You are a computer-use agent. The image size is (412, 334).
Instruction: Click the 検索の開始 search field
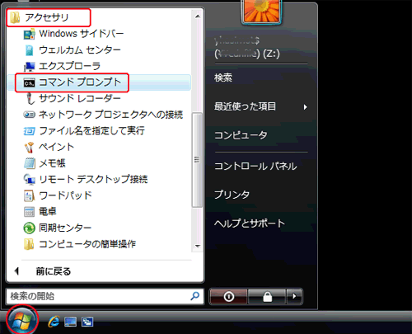point(98,296)
